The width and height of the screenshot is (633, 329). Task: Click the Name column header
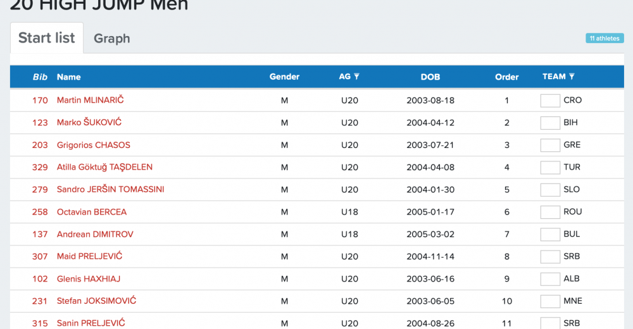(x=69, y=77)
